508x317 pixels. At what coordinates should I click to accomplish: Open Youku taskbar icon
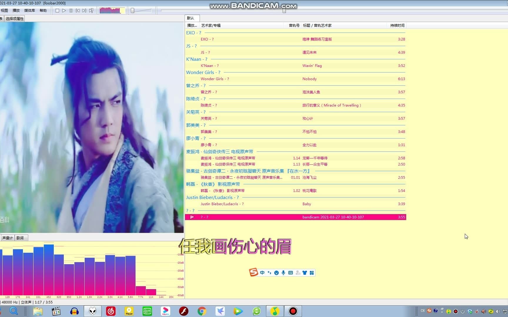(x=166, y=311)
